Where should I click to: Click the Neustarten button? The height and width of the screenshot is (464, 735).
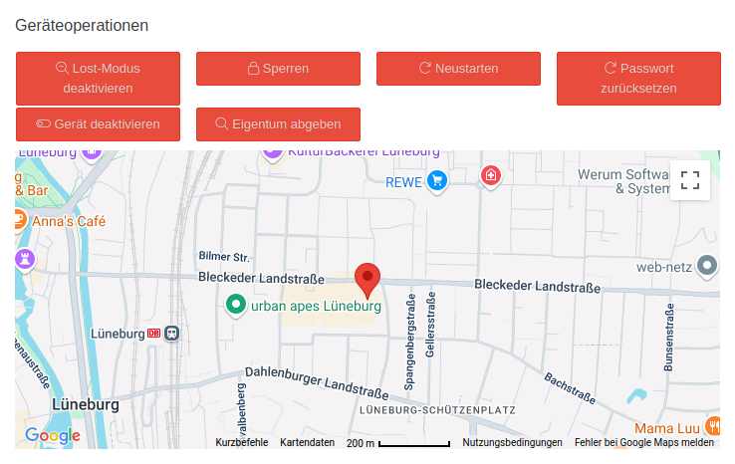[x=458, y=69]
